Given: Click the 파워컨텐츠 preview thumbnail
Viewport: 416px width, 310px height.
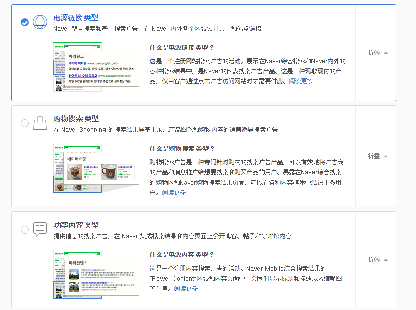Looking at the screenshot, I should click(x=95, y=276).
